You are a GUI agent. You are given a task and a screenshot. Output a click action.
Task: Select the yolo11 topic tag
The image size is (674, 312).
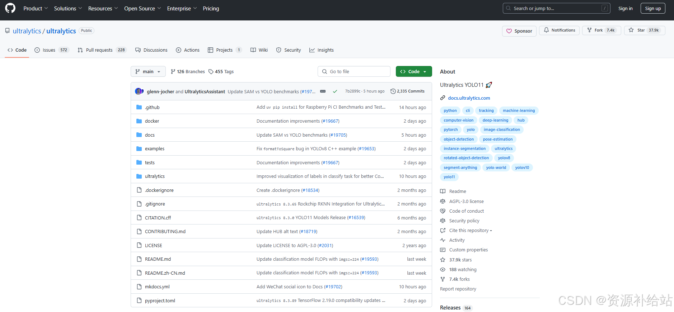449,177
